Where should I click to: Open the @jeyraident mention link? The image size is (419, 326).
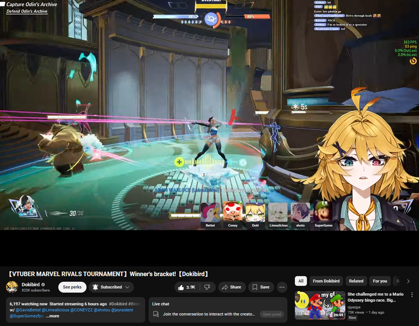122,310
